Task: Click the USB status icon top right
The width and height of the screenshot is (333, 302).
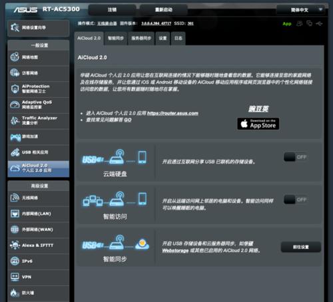Action: point(319,23)
